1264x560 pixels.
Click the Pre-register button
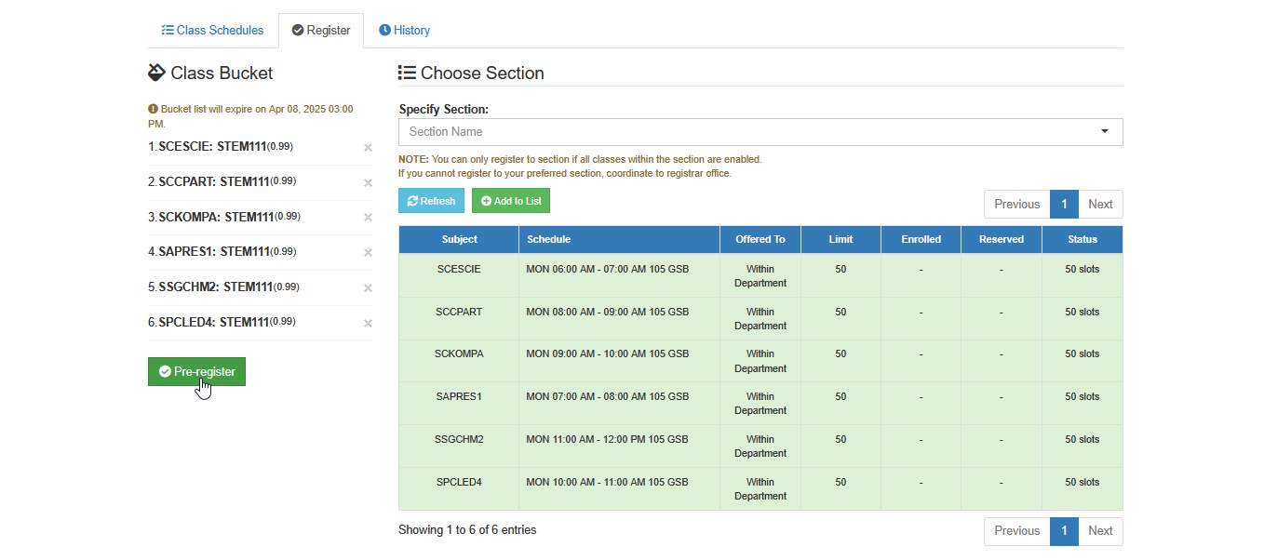196,371
